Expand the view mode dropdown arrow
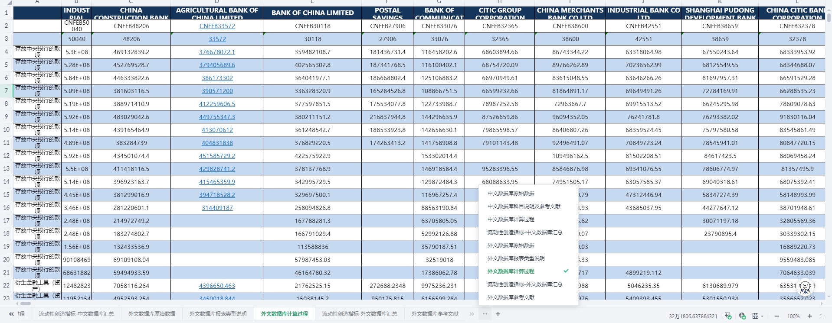 pyautogui.click(x=762, y=316)
